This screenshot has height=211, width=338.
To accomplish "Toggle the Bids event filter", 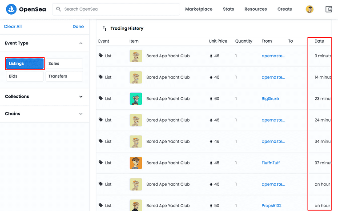I will point(25,76).
